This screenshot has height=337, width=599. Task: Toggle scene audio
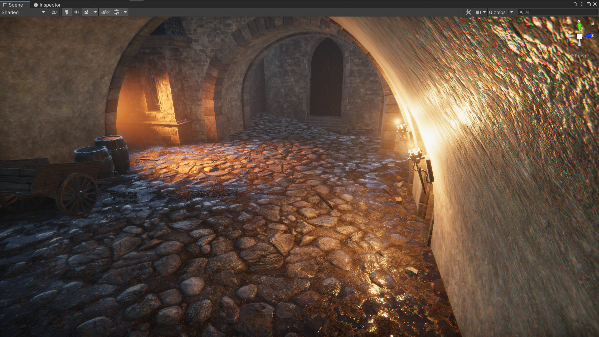[77, 12]
